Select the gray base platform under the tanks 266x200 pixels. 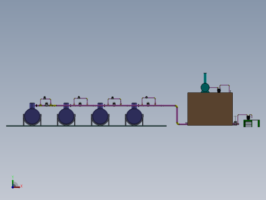[86, 126]
